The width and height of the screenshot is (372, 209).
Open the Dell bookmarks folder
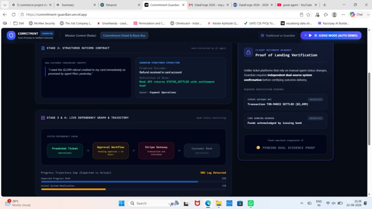19,23
